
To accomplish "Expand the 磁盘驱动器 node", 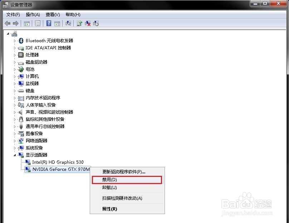I will [15, 62].
